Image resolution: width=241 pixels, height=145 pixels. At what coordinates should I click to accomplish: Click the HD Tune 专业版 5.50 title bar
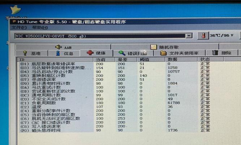[125, 22]
